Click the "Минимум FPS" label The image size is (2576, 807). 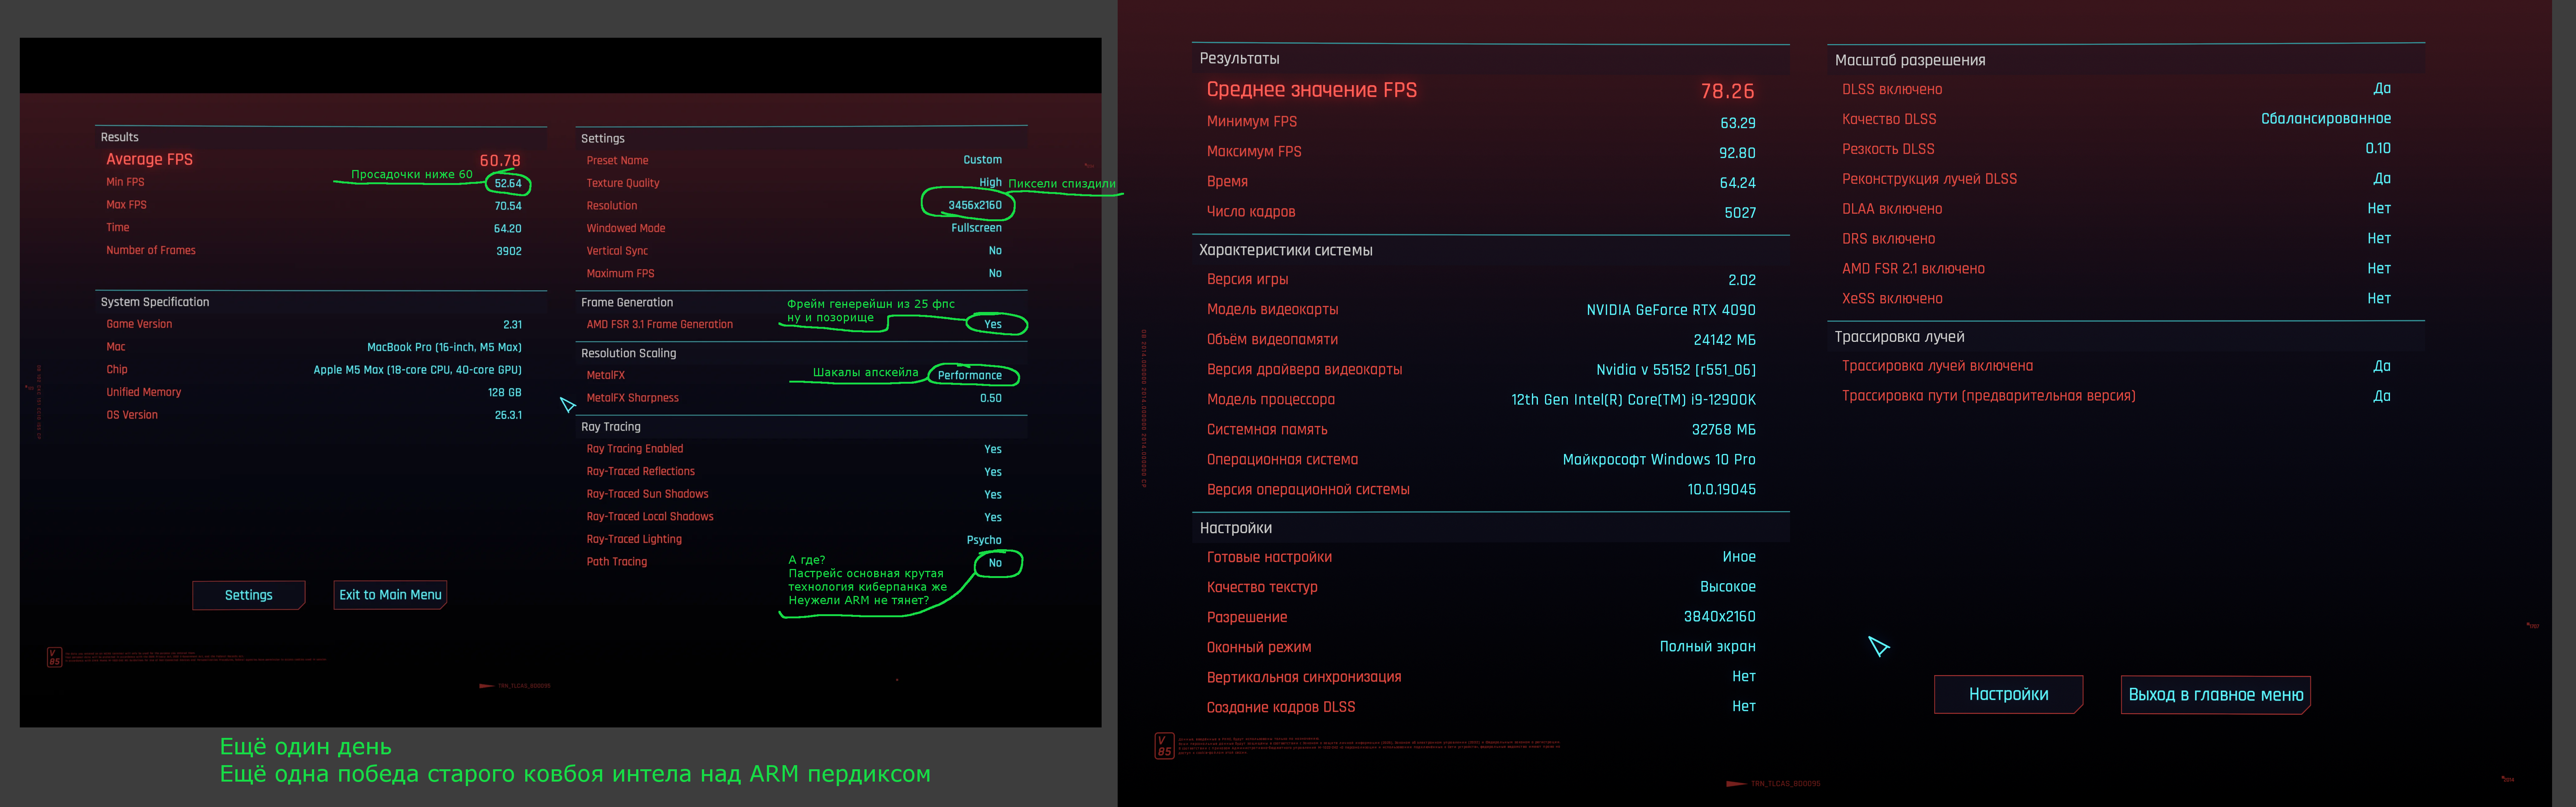(1252, 122)
